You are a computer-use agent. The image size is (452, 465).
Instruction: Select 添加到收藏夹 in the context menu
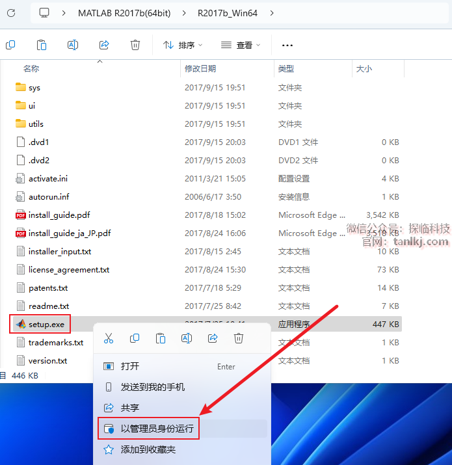[182, 449]
